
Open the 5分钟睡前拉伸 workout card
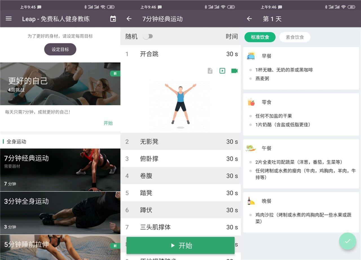tap(60, 247)
